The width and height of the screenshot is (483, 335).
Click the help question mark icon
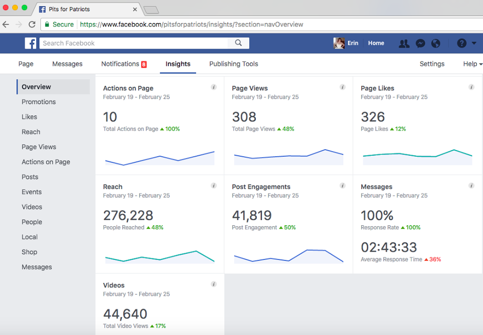[x=462, y=43]
